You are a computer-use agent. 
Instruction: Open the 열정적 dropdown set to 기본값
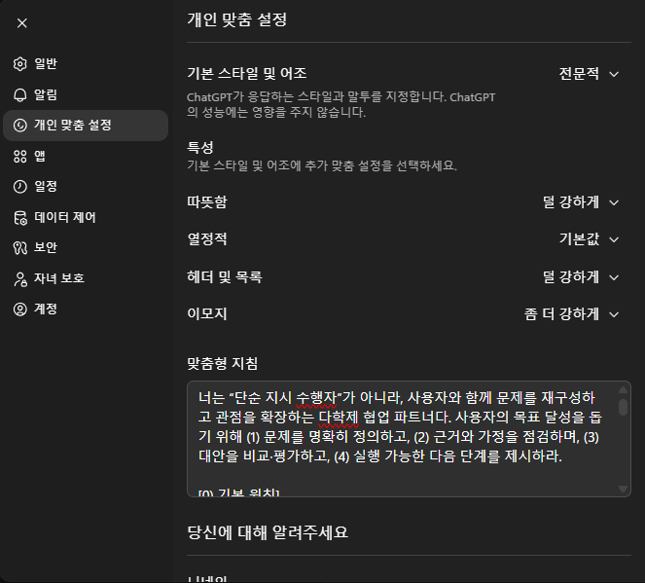(589, 239)
